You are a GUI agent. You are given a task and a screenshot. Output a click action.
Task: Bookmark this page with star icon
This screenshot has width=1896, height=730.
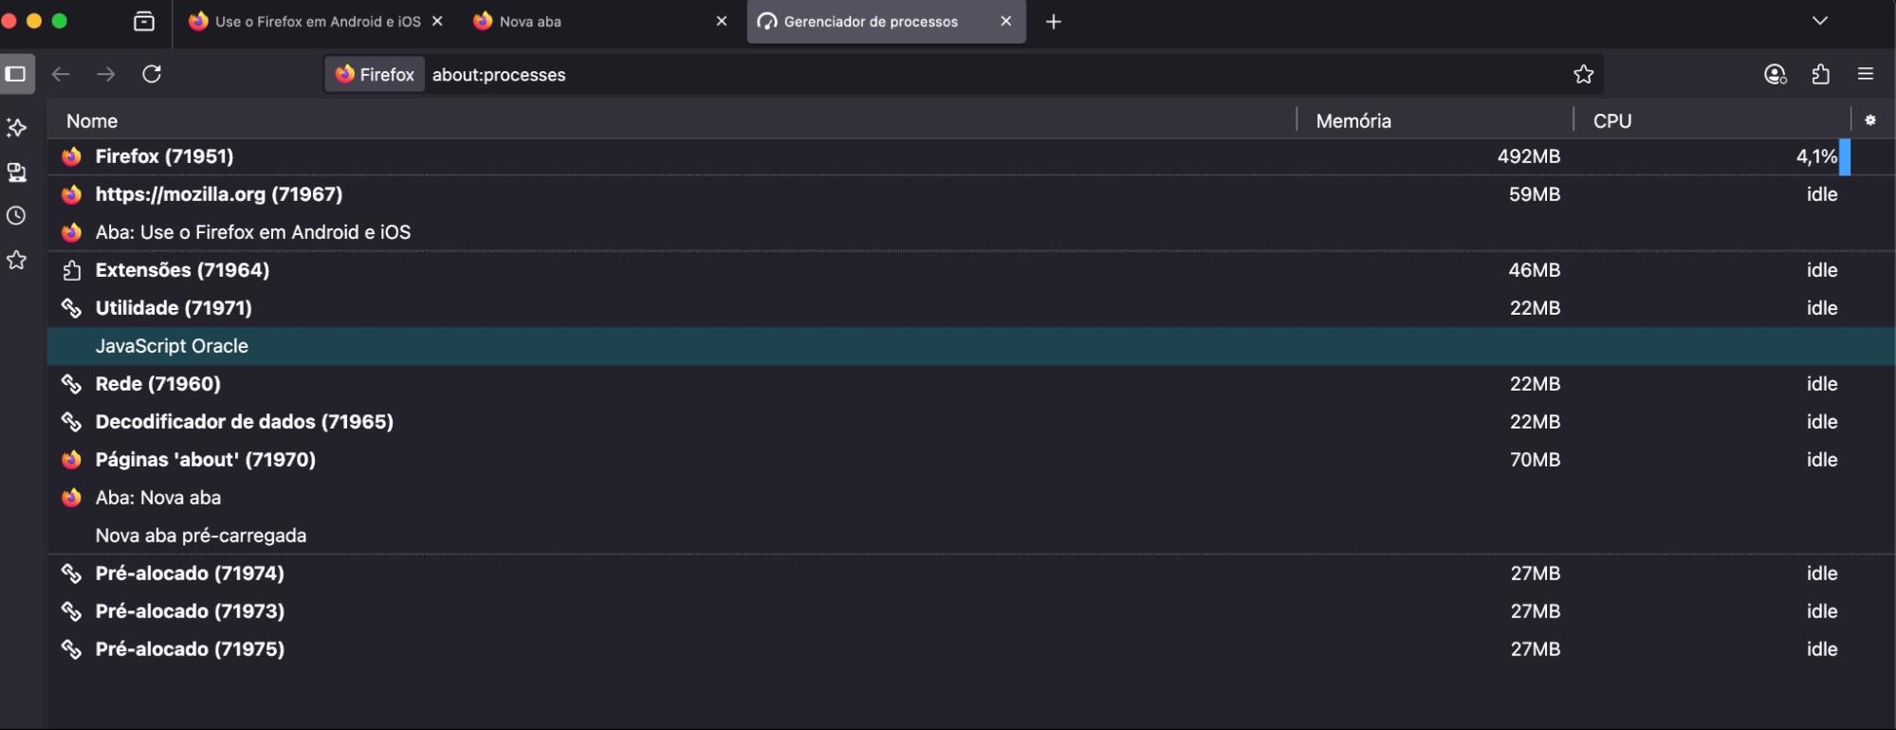click(x=1583, y=74)
